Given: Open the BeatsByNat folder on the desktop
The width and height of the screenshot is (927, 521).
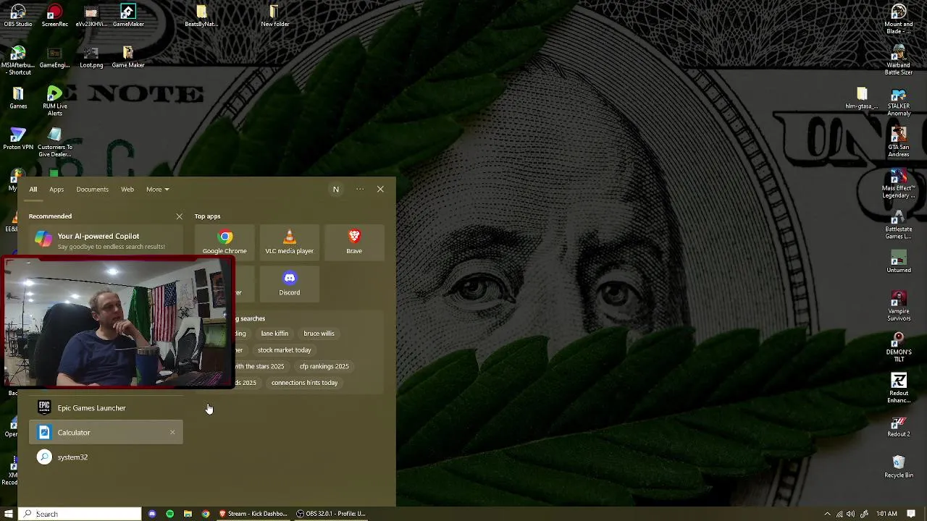Looking at the screenshot, I should tap(201, 16).
